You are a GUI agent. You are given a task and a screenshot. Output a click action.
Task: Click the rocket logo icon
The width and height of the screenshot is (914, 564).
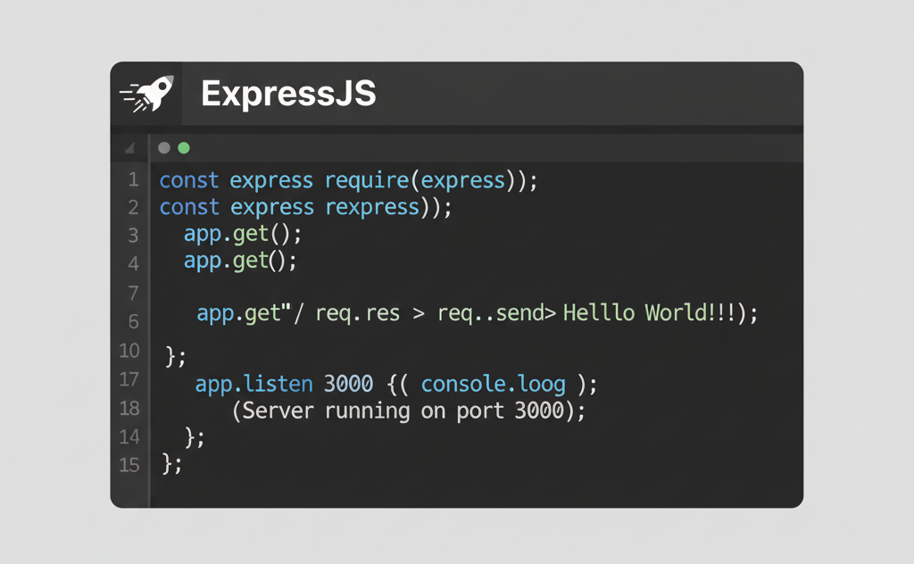coord(147,94)
